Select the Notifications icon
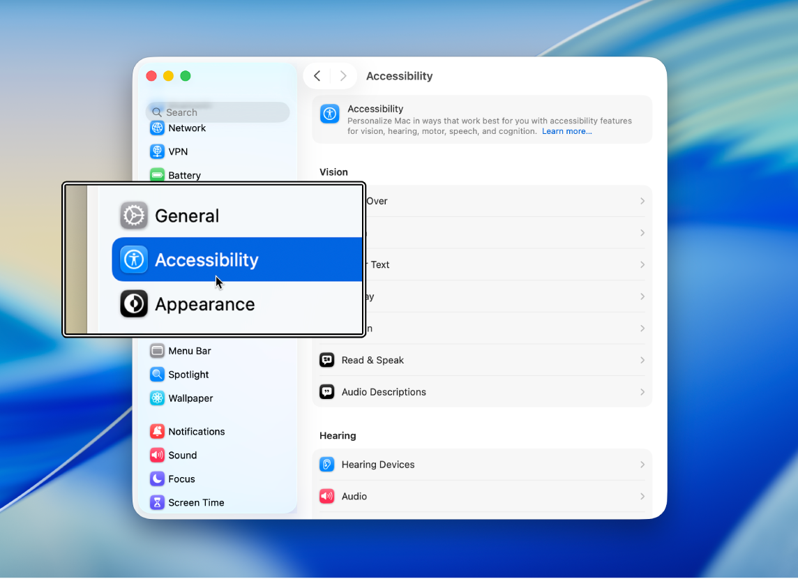Viewport: 798px width, 579px height. point(158,431)
